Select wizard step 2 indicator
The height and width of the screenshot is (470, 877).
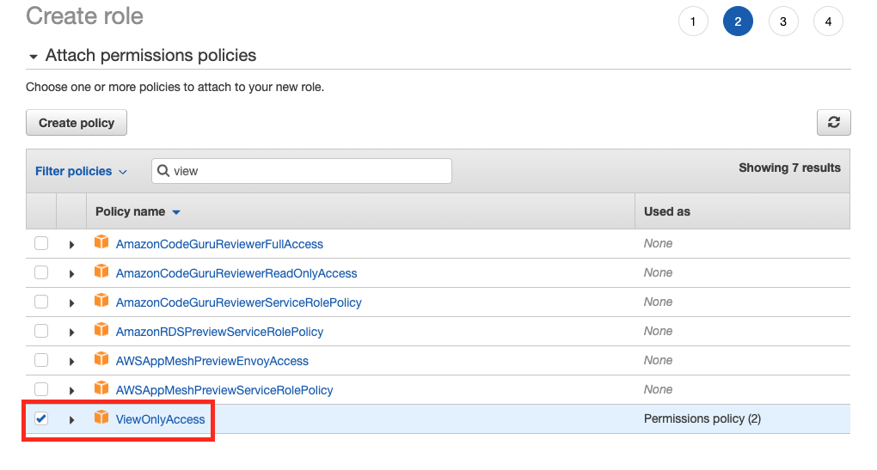click(738, 21)
